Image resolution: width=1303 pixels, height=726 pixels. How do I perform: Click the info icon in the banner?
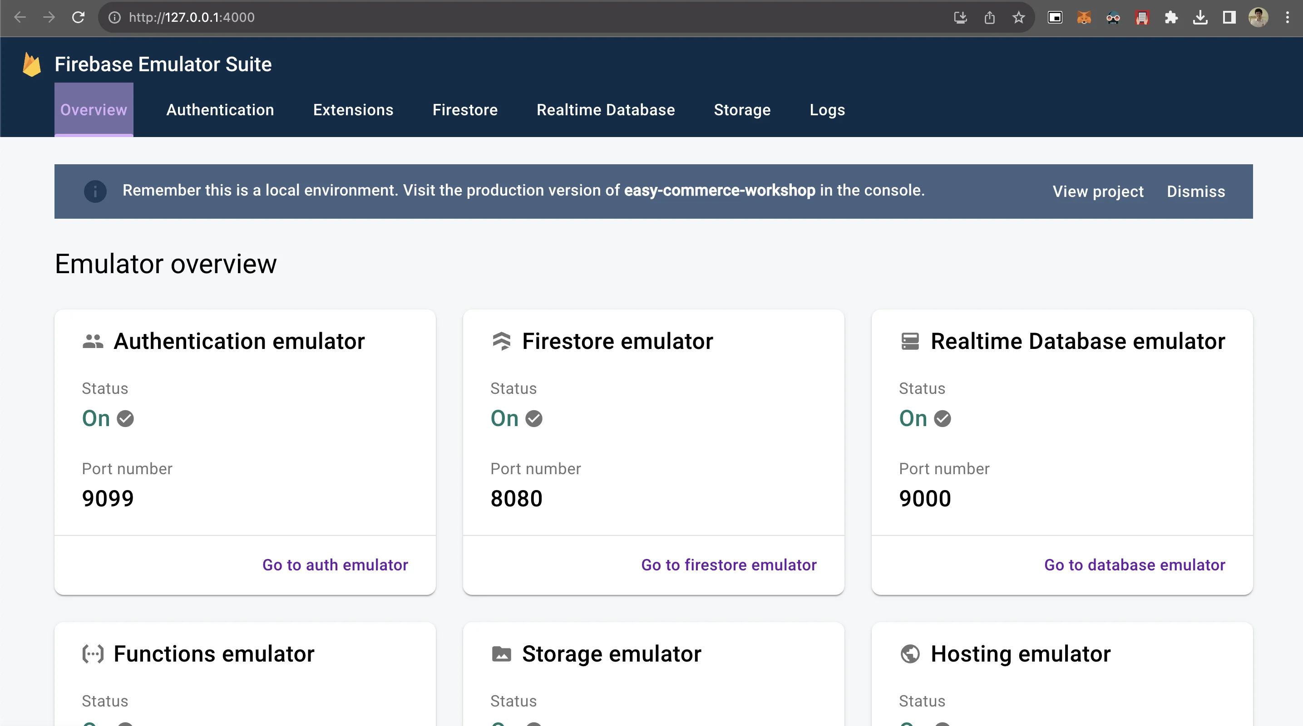(95, 191)
